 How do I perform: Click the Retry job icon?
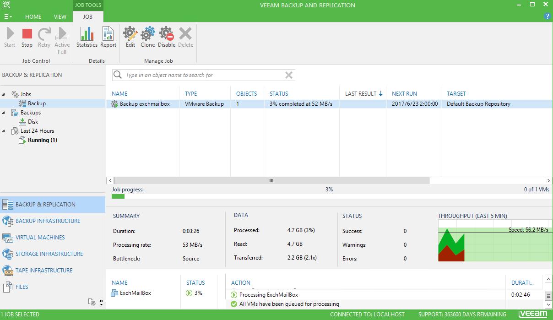(x=44, y=37)
